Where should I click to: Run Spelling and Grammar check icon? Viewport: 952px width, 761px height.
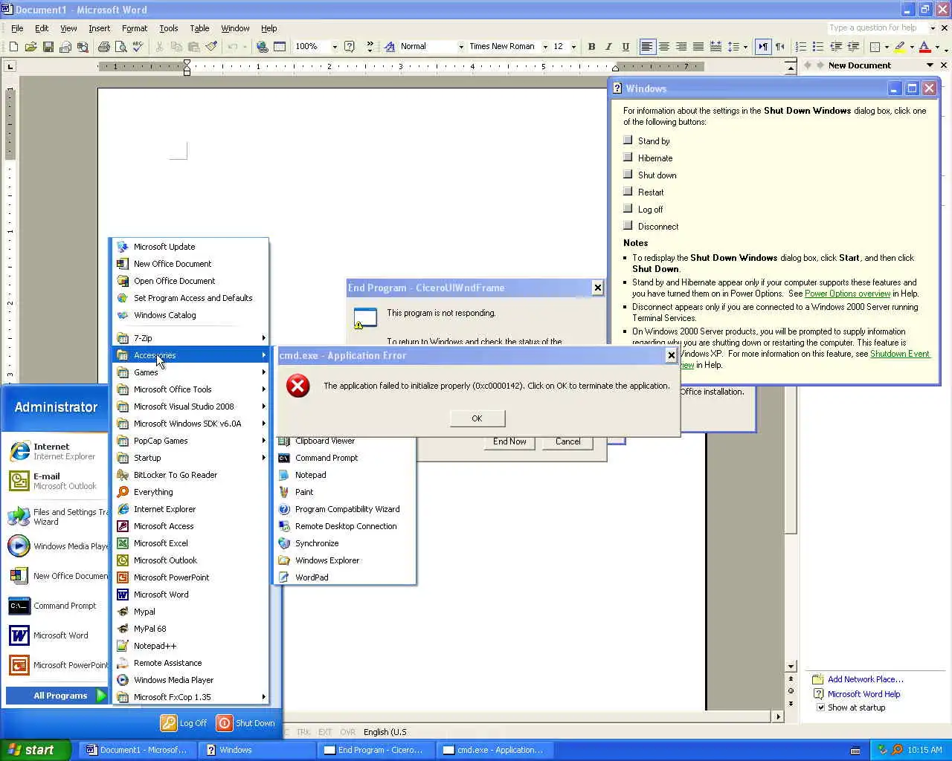click(x=138, y=47)
